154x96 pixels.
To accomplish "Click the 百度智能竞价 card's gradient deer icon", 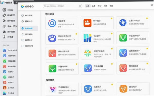I will 53,89.
